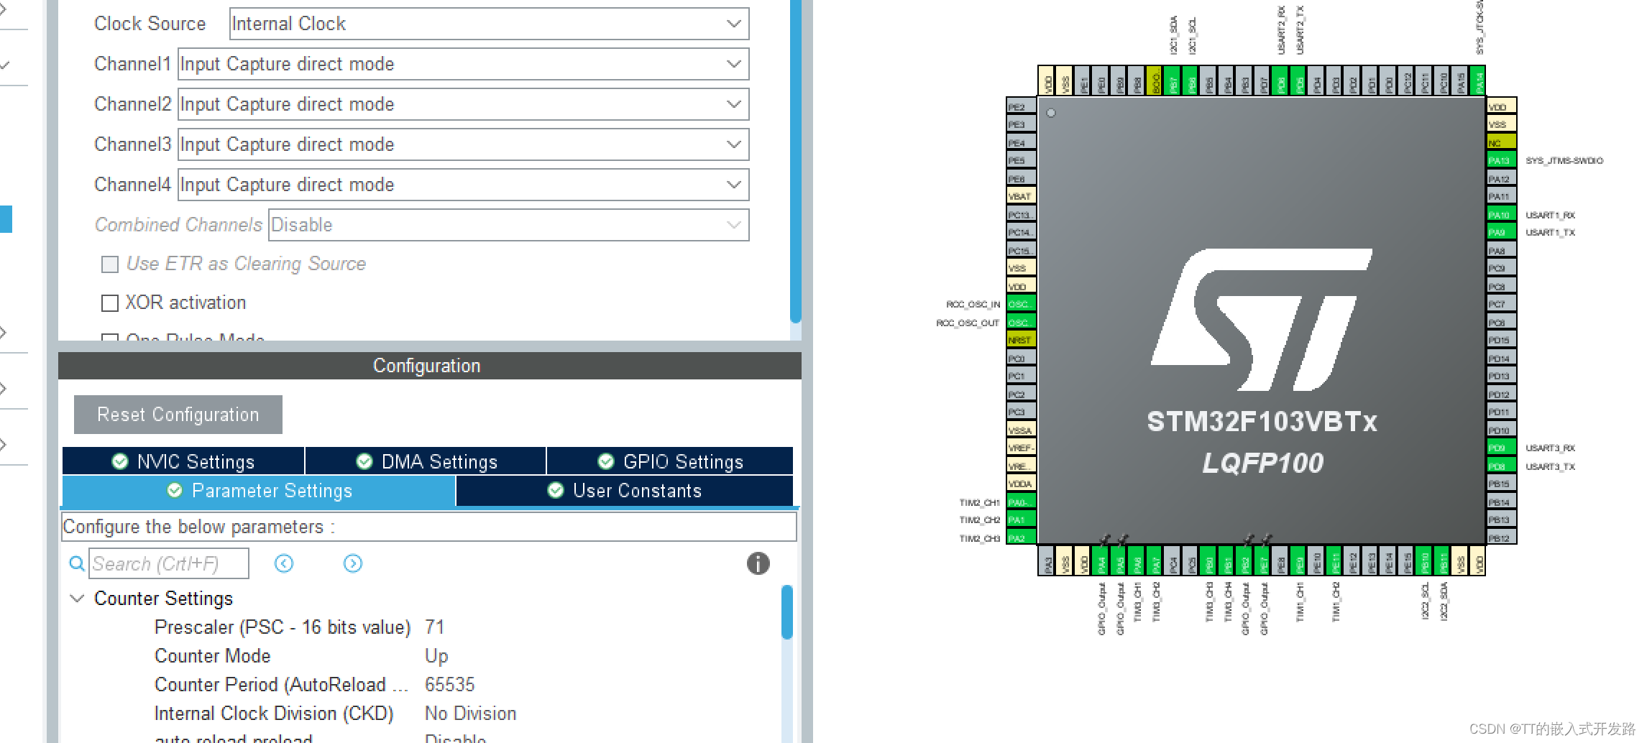This screenshot has height=743, width=1647.
Task: Select pin PA10 on the chip
Action: coord(1501,214)
